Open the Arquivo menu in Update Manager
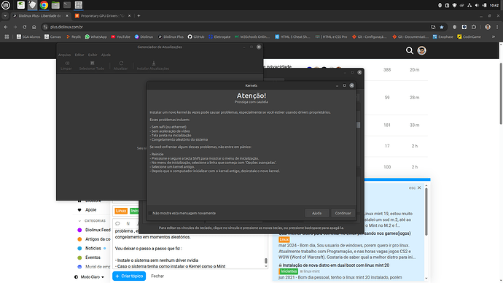 (x=64, y=55)
